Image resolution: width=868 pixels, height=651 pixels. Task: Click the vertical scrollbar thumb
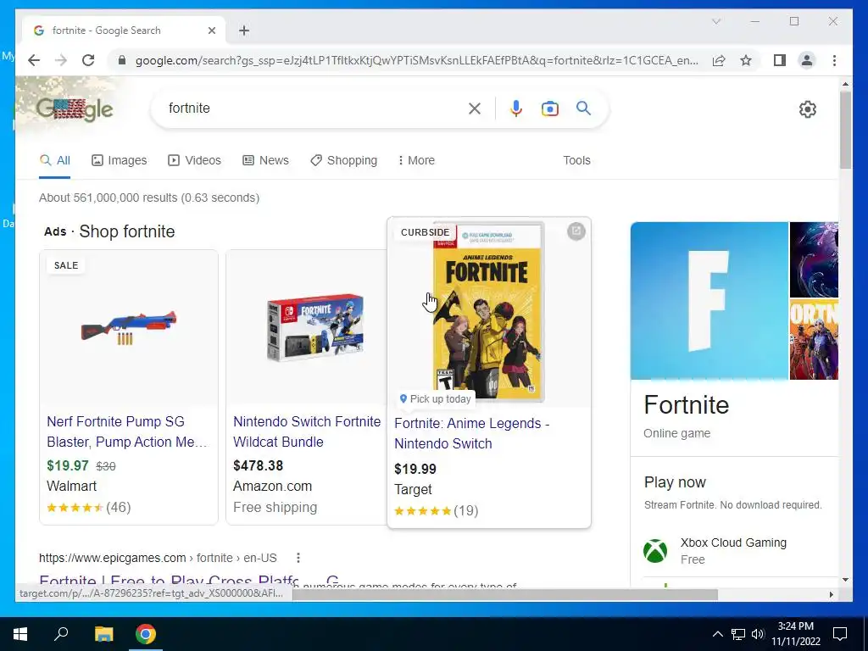coord(845,130)
